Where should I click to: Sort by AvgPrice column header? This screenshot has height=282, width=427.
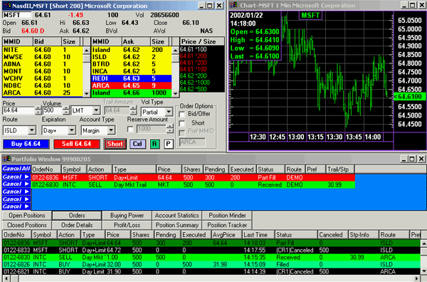coord(227,234)
